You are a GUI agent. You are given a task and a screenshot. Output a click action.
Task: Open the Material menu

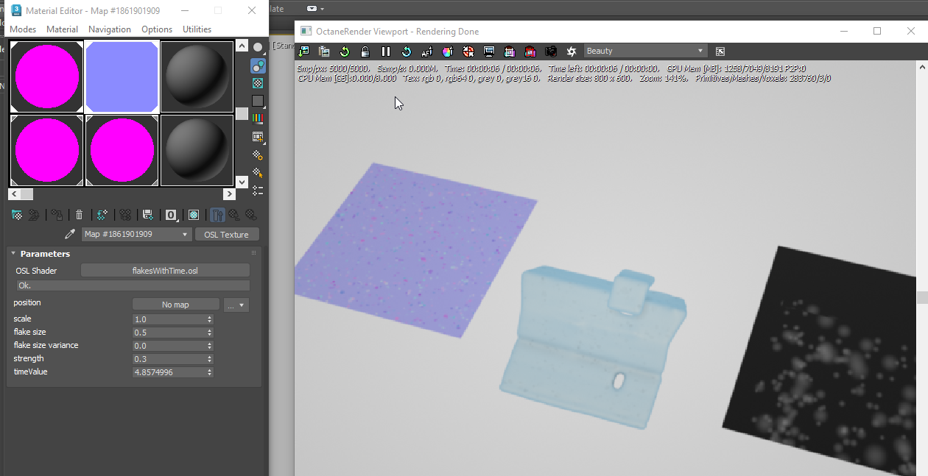63,29
